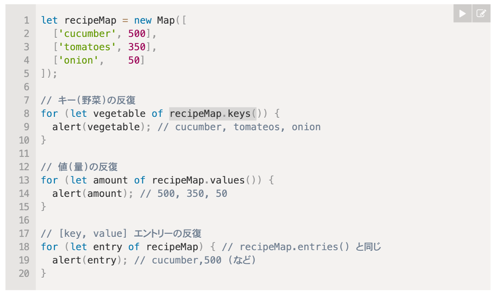This screenshot has height=295, width=496.
Task: Click the run code play icon
Action: click(462, 13)
